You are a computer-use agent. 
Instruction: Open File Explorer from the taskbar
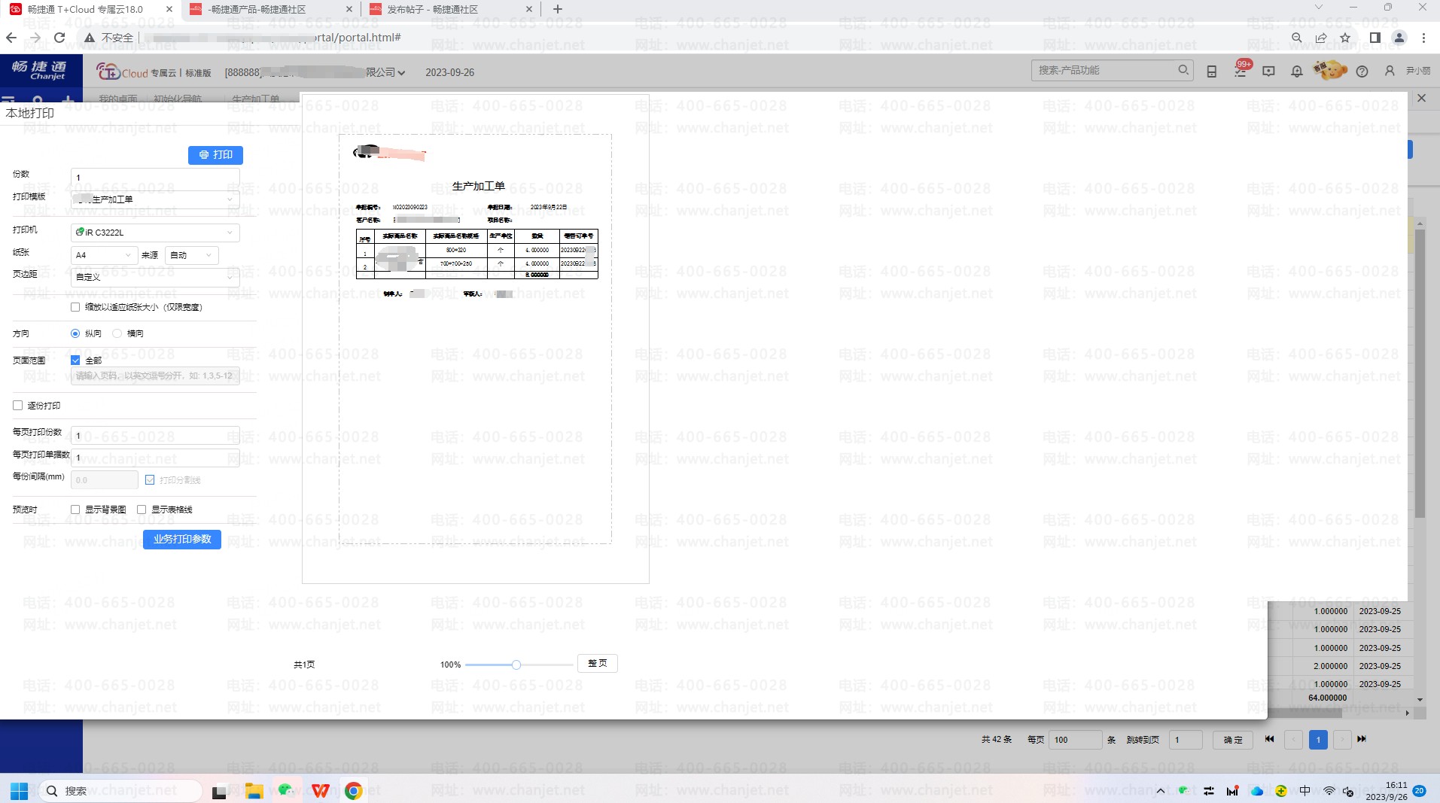pos(254,791)
